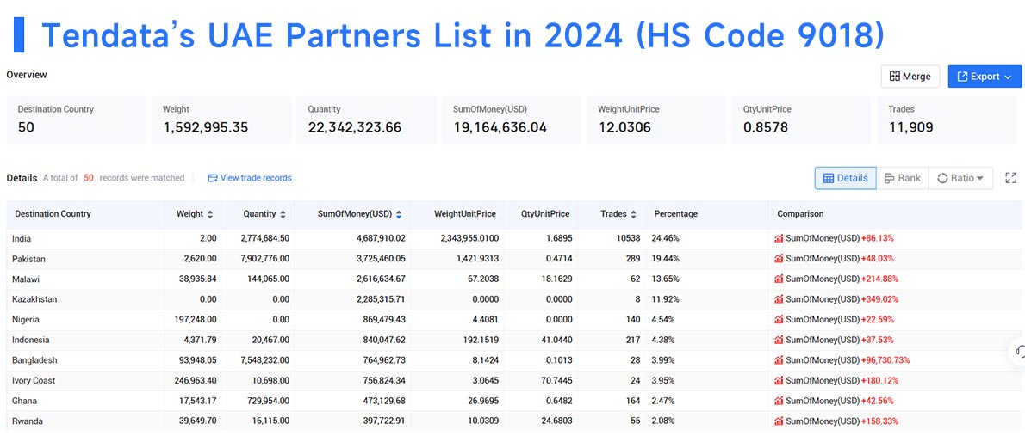Sort by SumOfMoney(USD) column arrow
This screenshot has height=436, width=1025.
399,214
